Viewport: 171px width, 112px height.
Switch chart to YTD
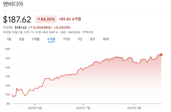click(66, 39)
